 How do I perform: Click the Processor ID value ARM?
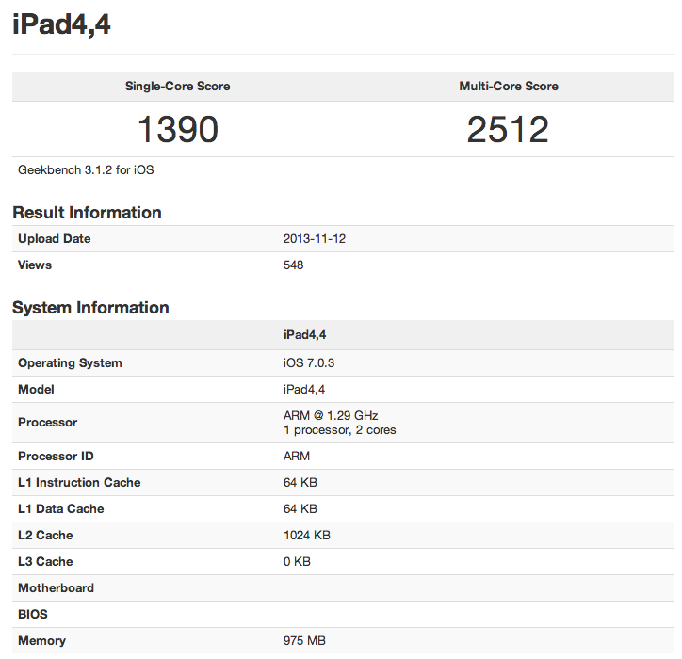(x=297, y=456)
